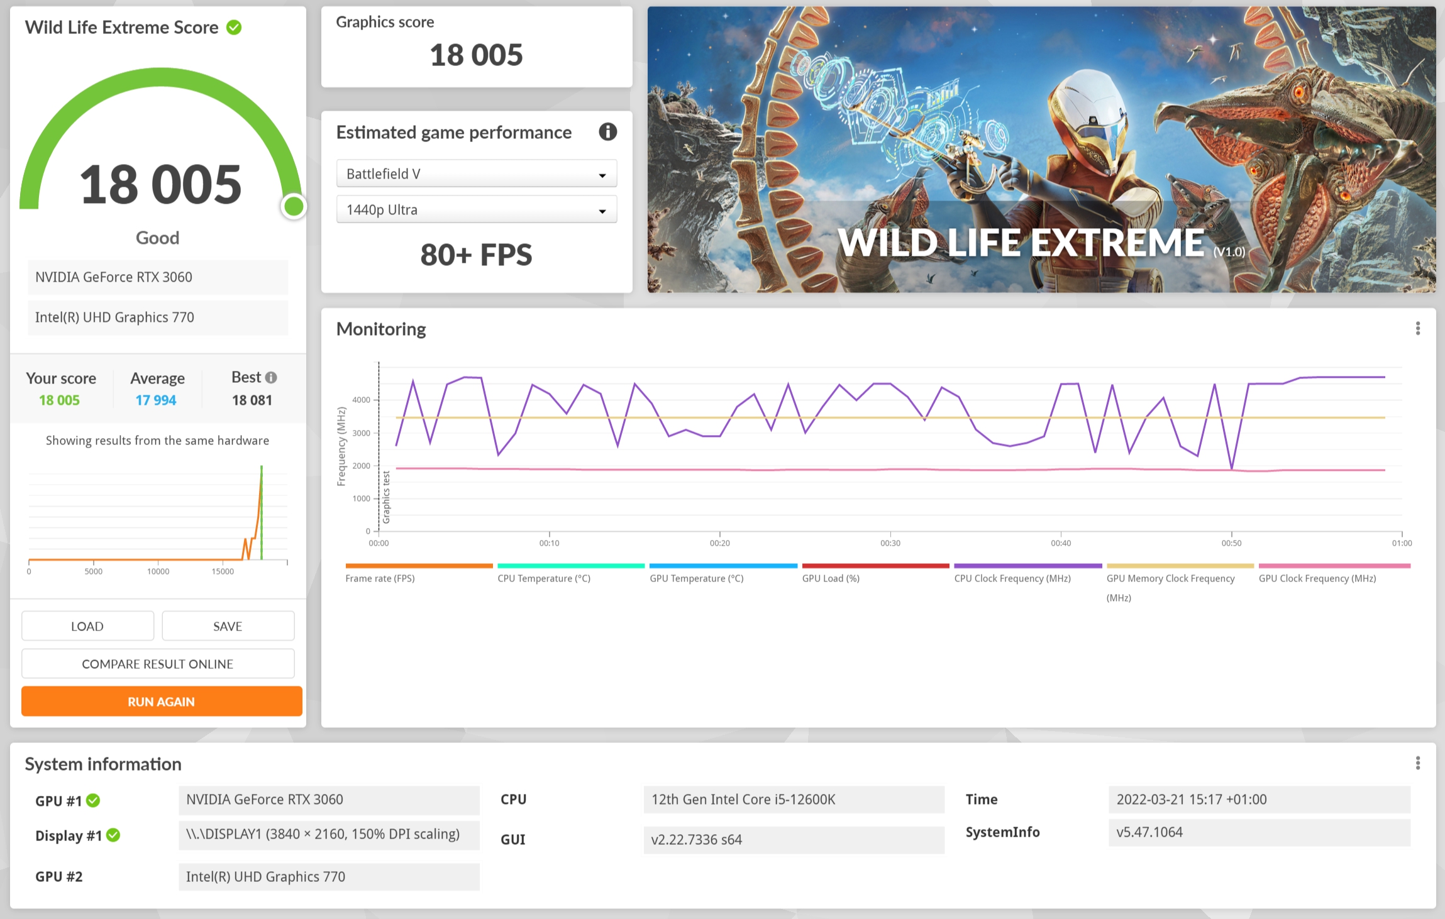This screenshot has width=1445, height=919.
Task: Open the Estimated game performance info icon
Action: point(607,132)
